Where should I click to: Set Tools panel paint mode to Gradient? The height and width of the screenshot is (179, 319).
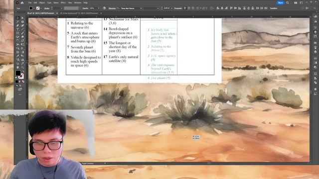20,82
